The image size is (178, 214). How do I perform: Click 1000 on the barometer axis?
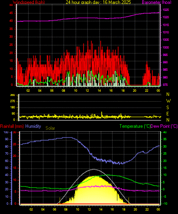(x=166, y=47)
